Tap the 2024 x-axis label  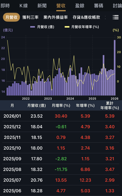pos(70,99)
